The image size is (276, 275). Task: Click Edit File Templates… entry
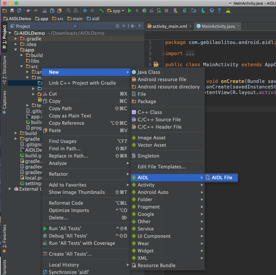click(168, 167)
